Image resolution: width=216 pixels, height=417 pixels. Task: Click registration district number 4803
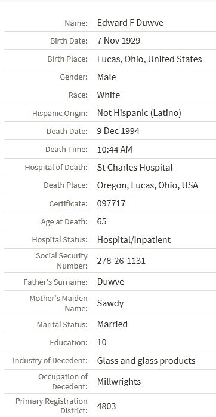[106, 406]
